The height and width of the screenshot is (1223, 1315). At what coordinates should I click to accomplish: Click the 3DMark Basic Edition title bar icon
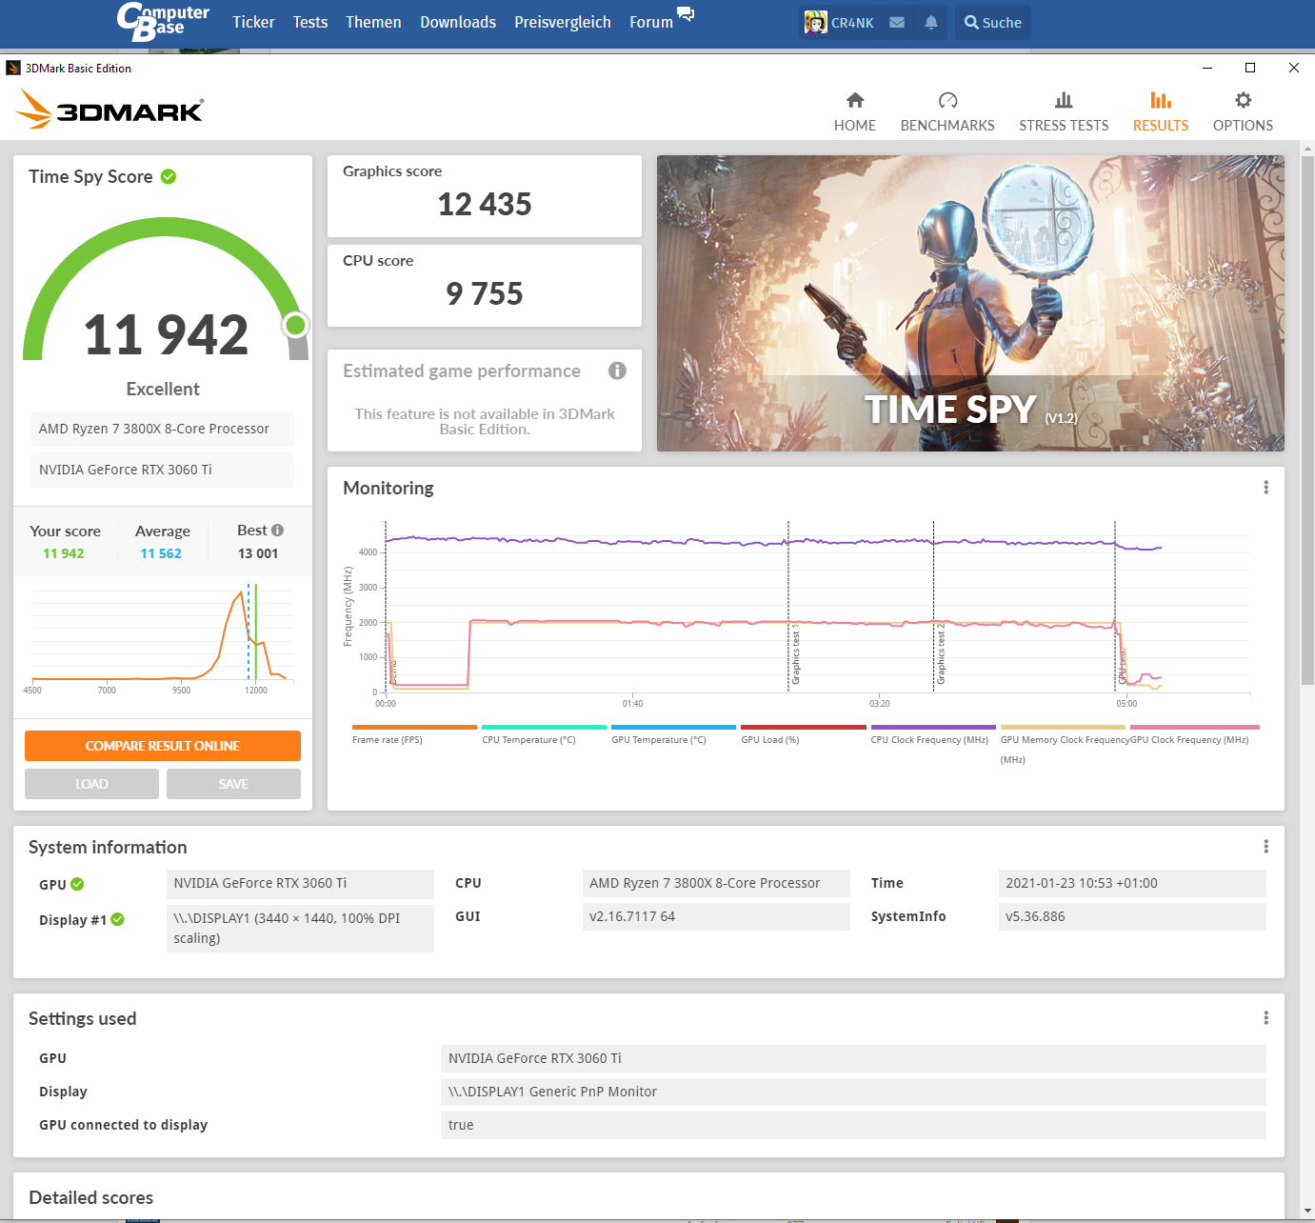[x=13, y=68]
